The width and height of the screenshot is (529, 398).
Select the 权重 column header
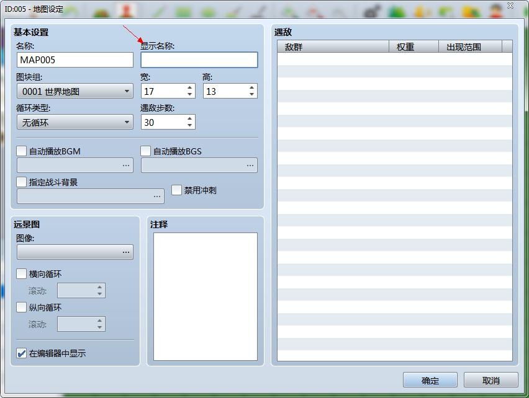tap(414, 46)
